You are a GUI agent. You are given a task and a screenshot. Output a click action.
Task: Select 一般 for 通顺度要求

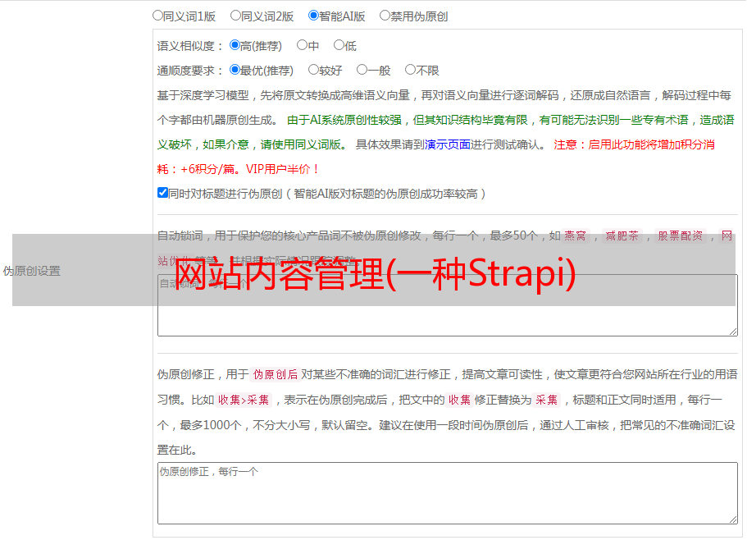coord(362,70)
